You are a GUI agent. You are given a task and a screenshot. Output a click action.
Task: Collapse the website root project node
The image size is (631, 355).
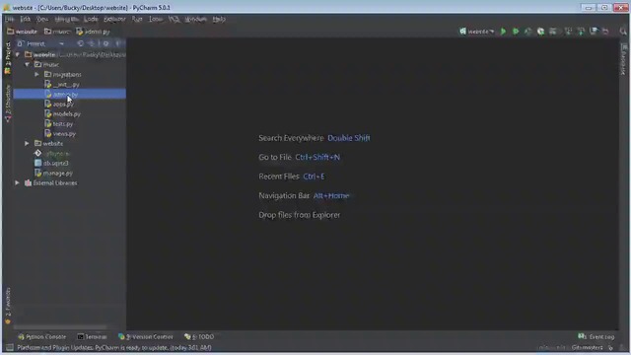(x=18, y=54)
